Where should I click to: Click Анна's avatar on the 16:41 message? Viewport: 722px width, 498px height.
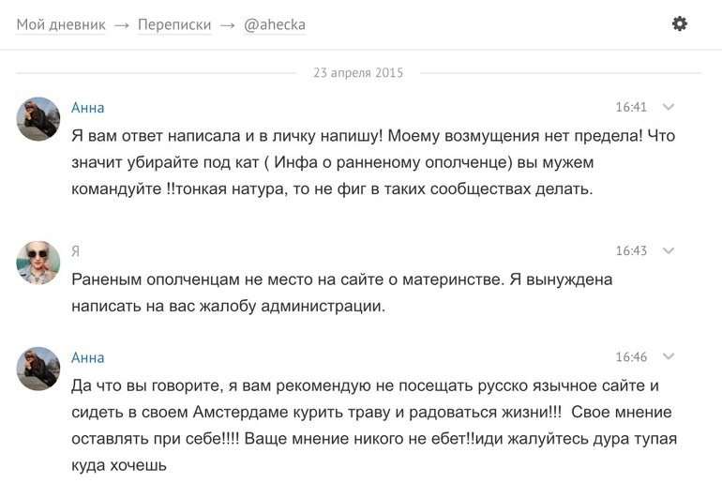[38, 118]
